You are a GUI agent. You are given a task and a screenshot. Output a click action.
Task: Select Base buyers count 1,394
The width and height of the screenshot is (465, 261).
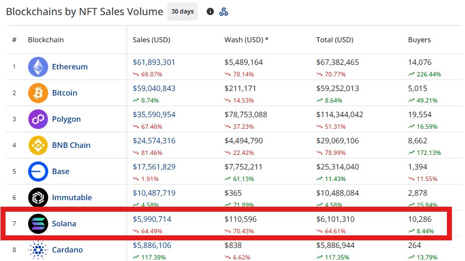(418, 167)
